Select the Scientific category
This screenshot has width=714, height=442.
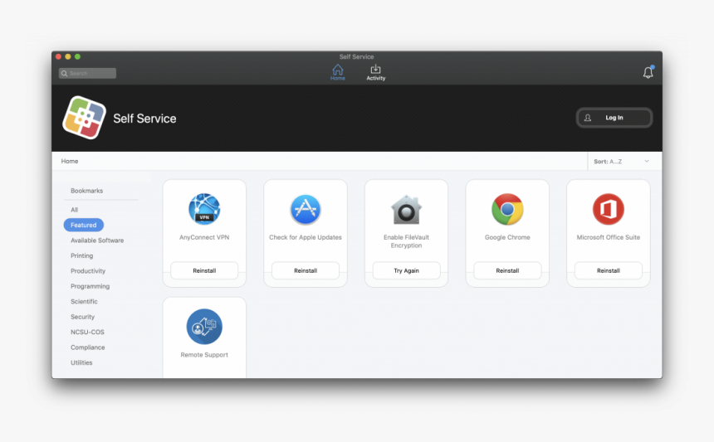tap(84, 302)
